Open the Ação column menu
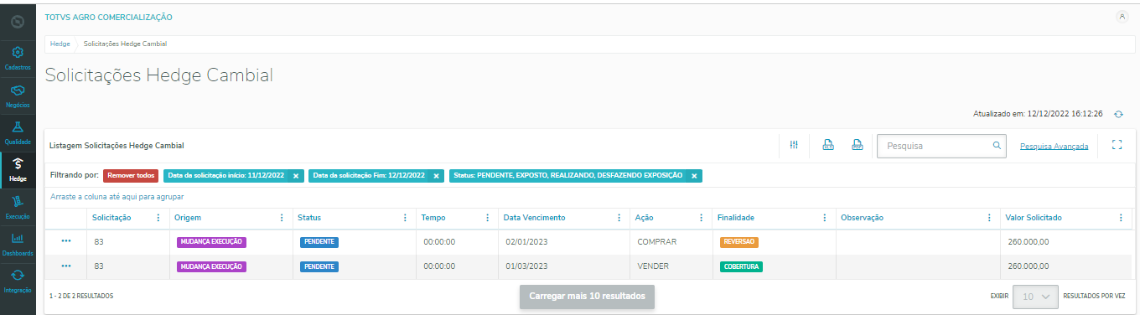 click(701, 218)
